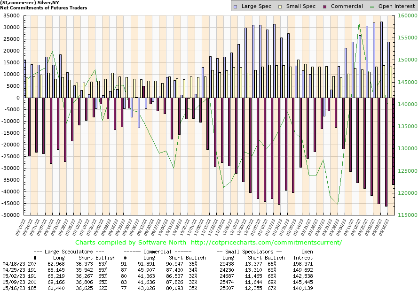Click the 35000 left axis label

[x=12, y=15]
